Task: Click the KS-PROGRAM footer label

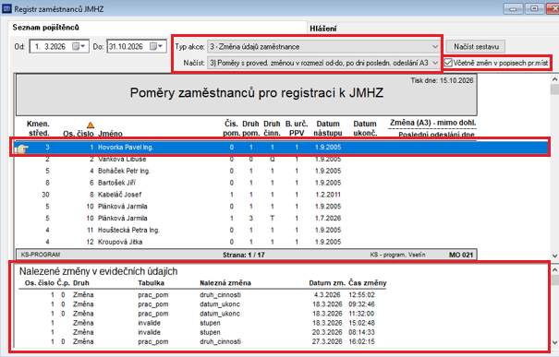Action: [41, 255]
